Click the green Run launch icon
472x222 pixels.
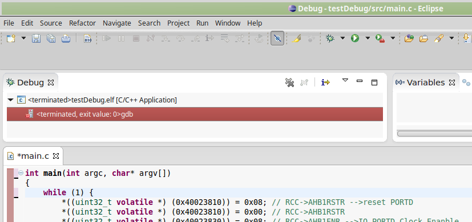coord(355,39)
